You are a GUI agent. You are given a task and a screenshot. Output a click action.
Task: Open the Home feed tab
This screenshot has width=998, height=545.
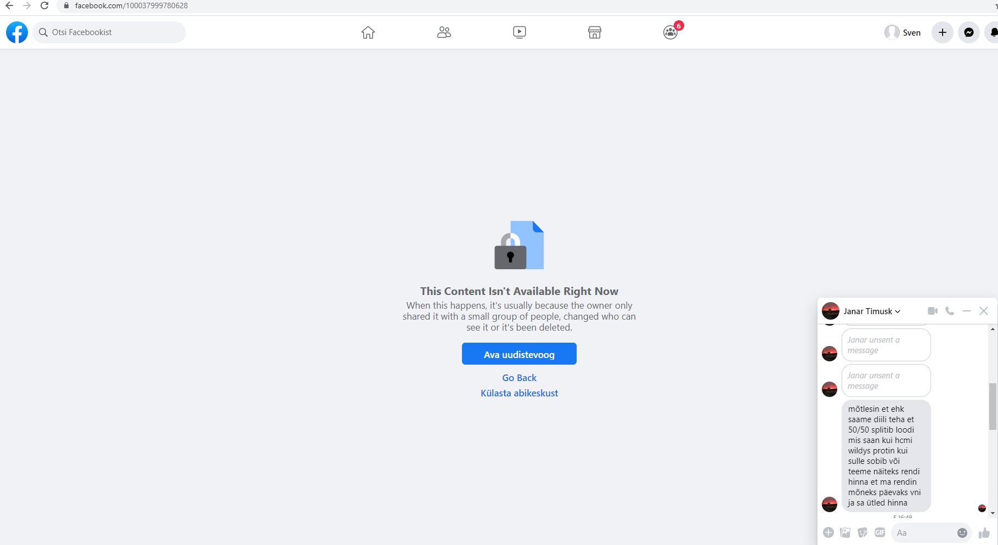(x=368, y=32)
